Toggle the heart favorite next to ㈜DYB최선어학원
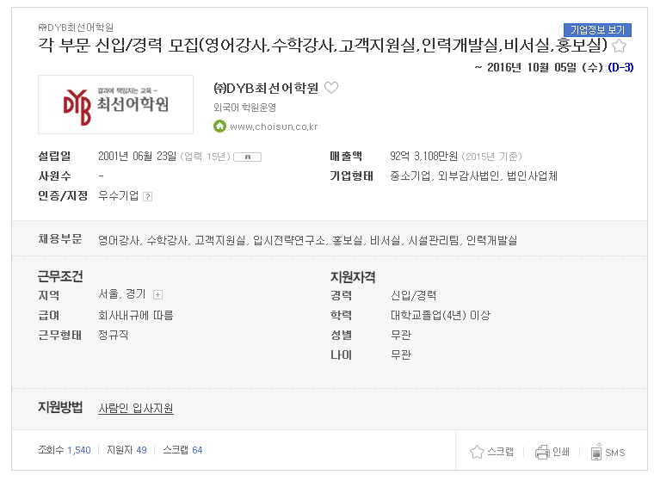The image size is (654, 481). [331, 88]
